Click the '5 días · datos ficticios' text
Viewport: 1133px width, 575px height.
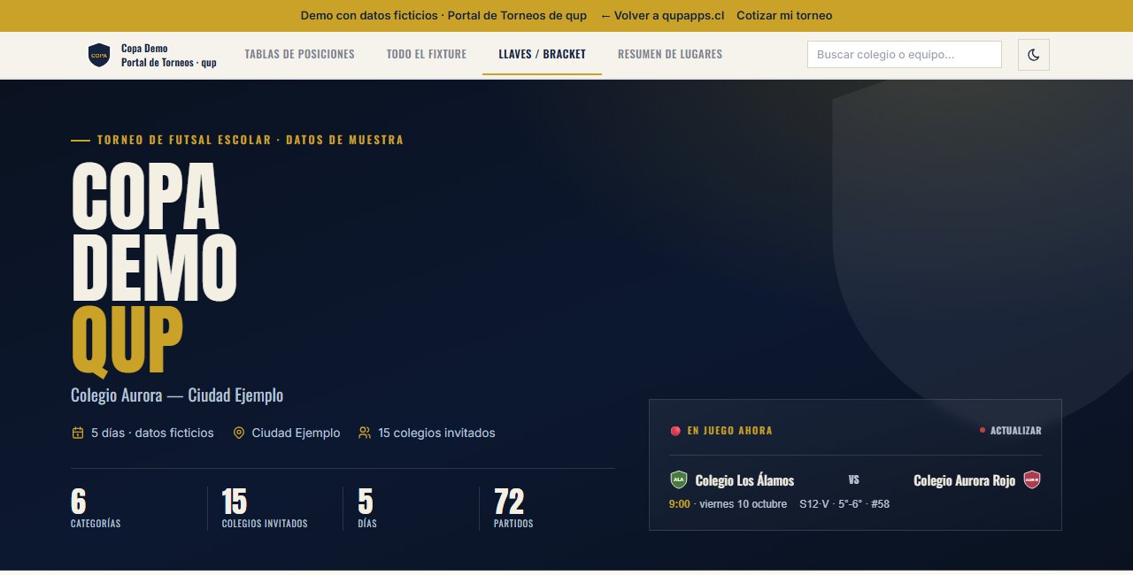coord(152,433)
